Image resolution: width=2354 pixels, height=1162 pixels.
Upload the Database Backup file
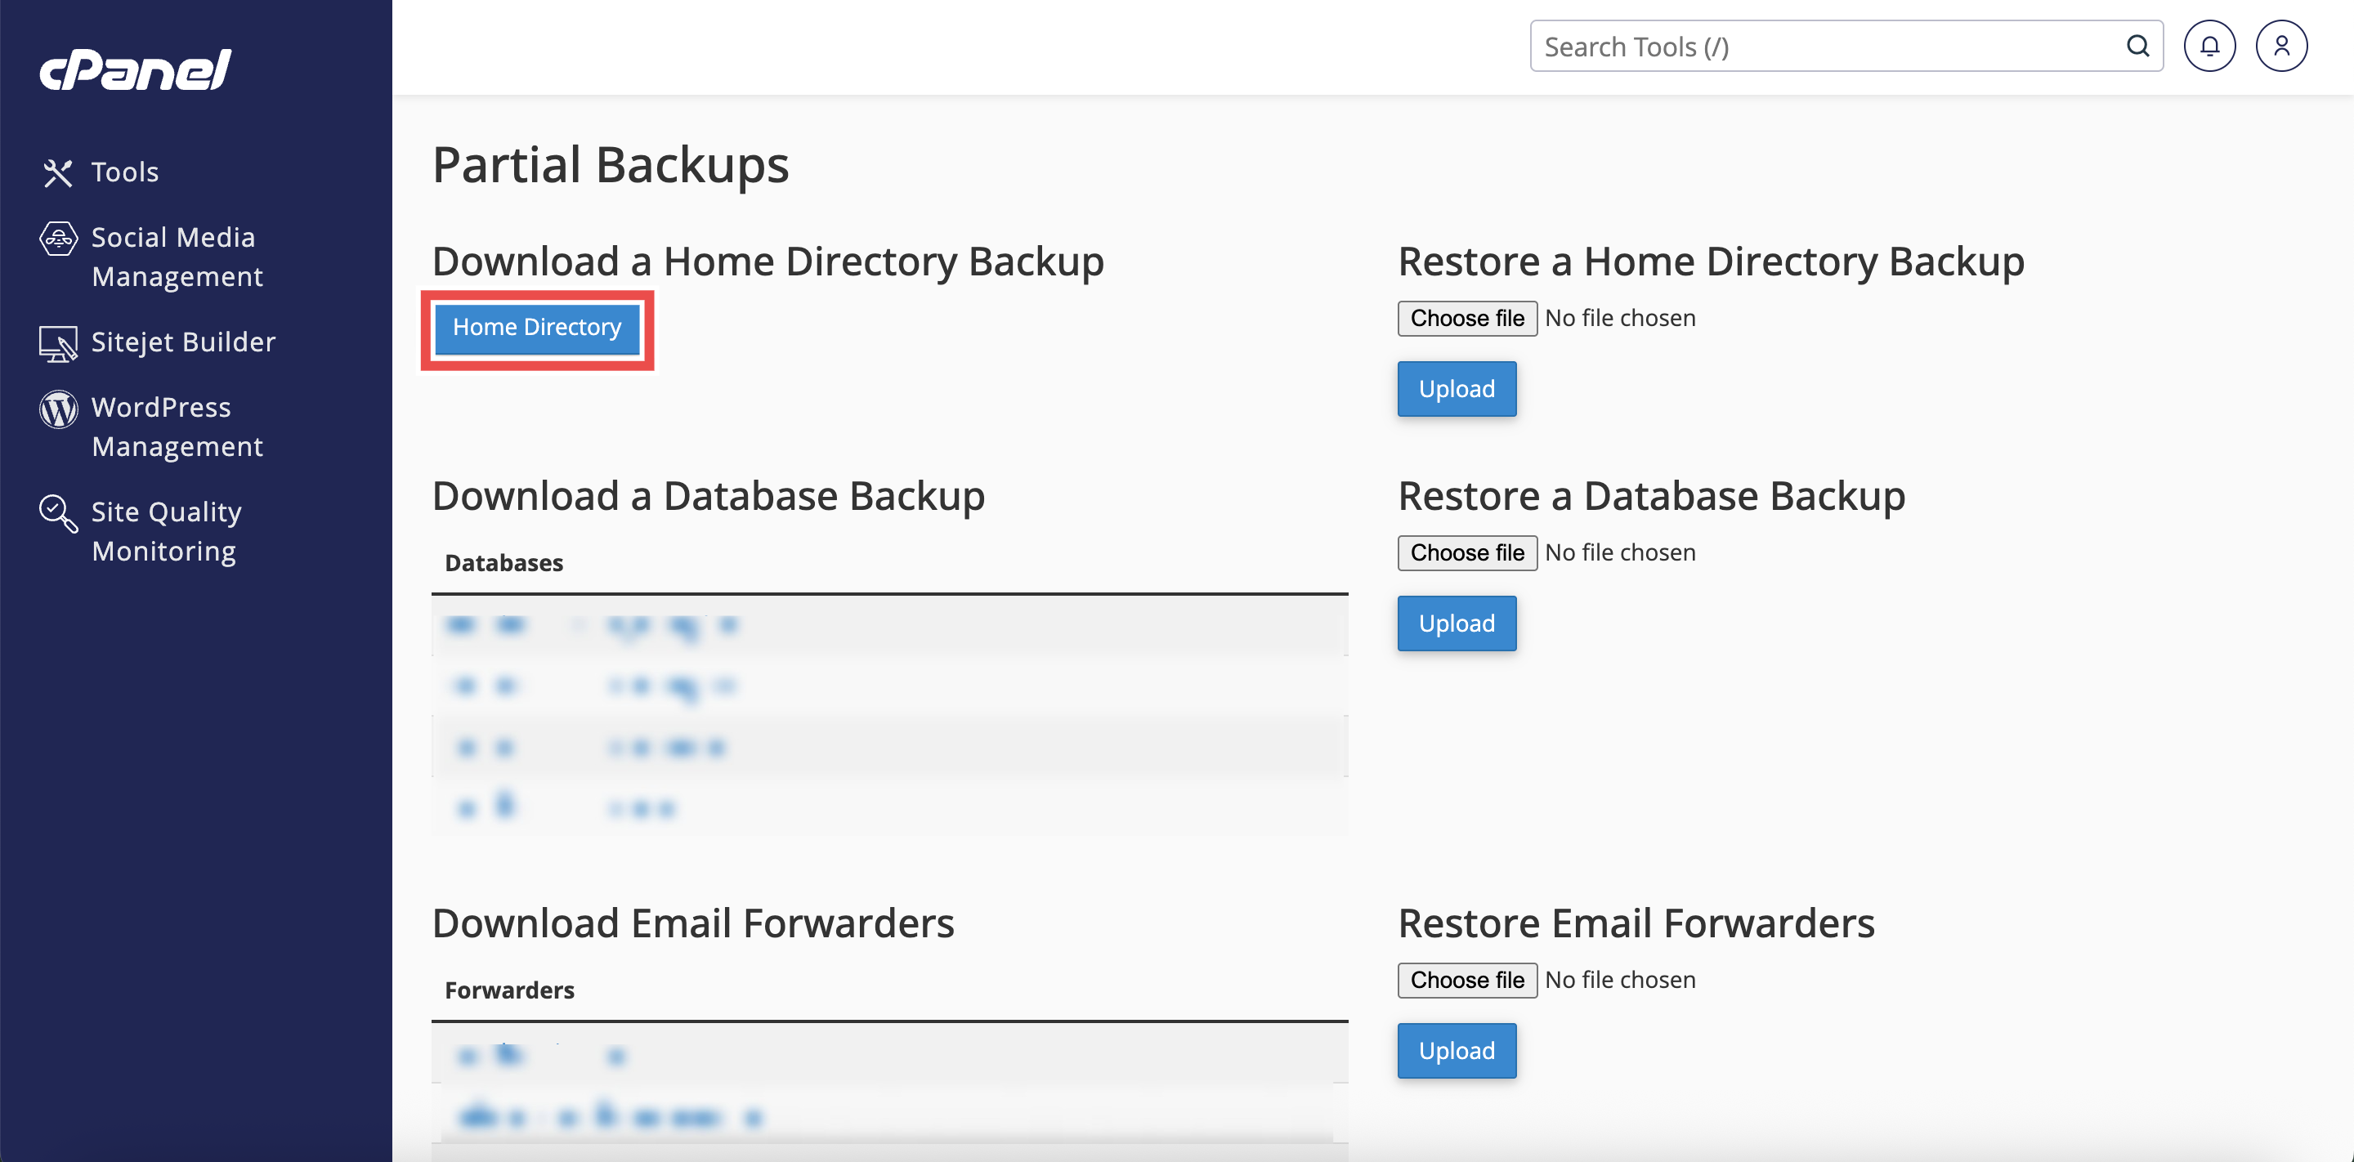(x=1457, y=624)
